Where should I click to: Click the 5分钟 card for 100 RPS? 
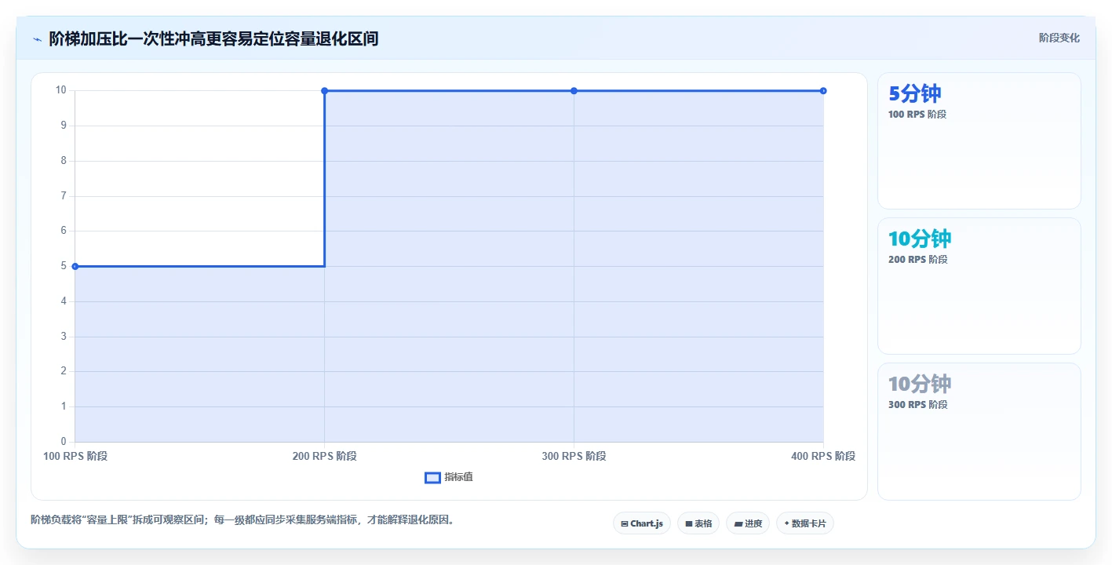[x=979, y=141]
